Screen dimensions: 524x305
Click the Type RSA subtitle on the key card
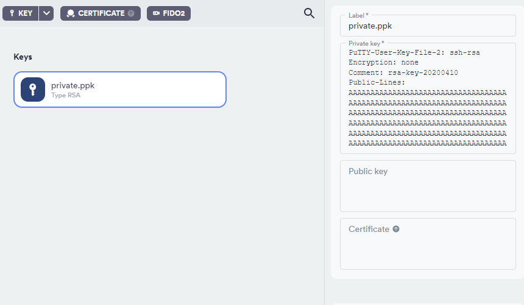click(x=65, y=96)
